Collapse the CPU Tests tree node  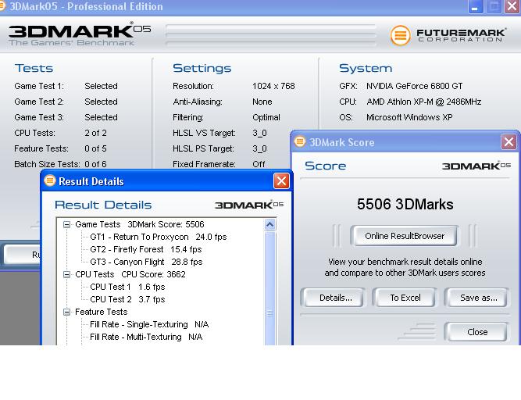coord(67,274)
